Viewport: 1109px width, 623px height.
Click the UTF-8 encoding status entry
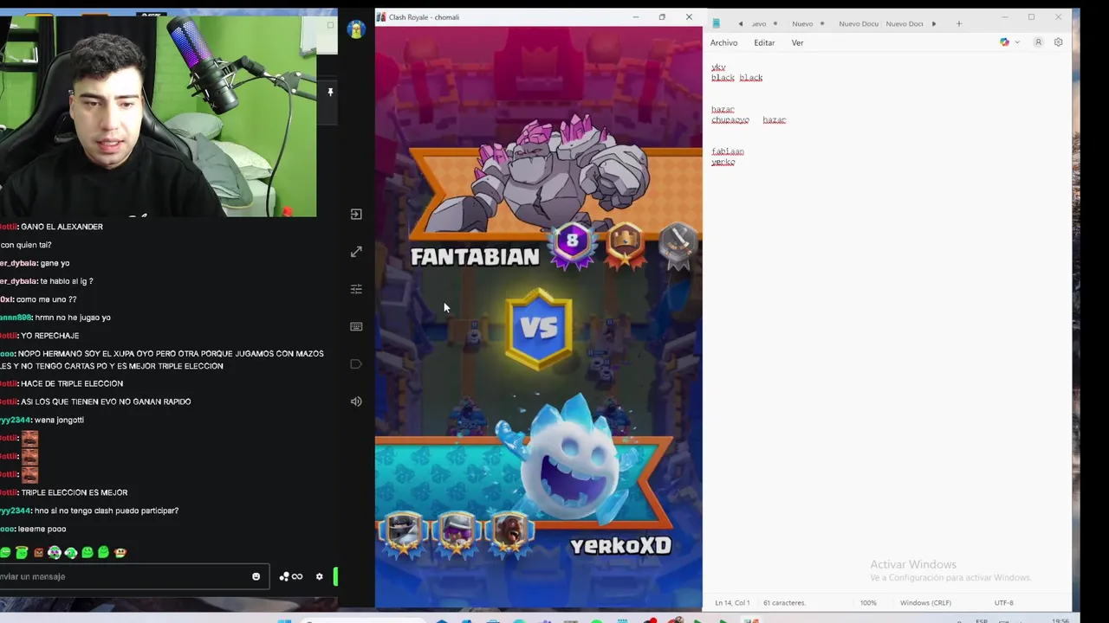[1003, 602]
